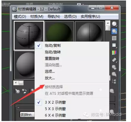
Task: Close the 材质编辑器 window
Action: point(112,8)
